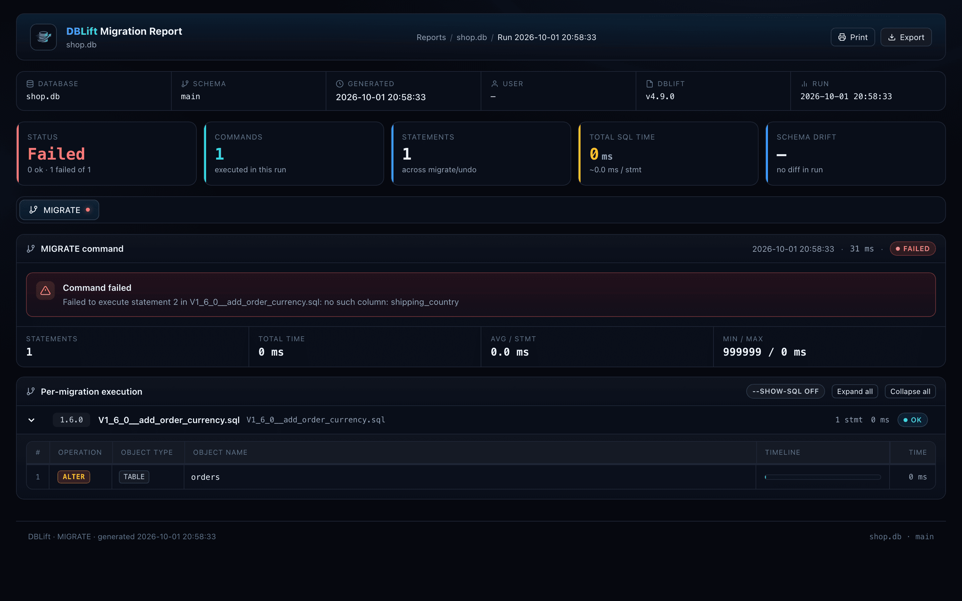
Task: Collapse the 1.6.0 migration row chevron
Action: pos(31,420)
